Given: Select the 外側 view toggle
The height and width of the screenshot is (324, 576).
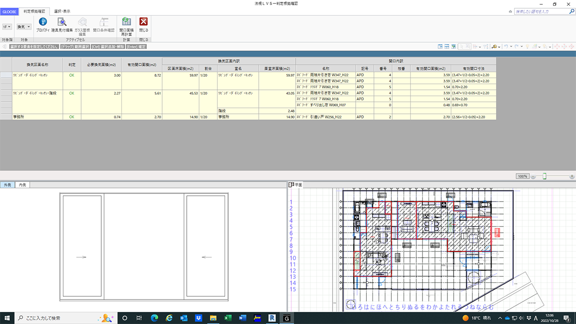Looking at the screenshot, I should 7,185.
